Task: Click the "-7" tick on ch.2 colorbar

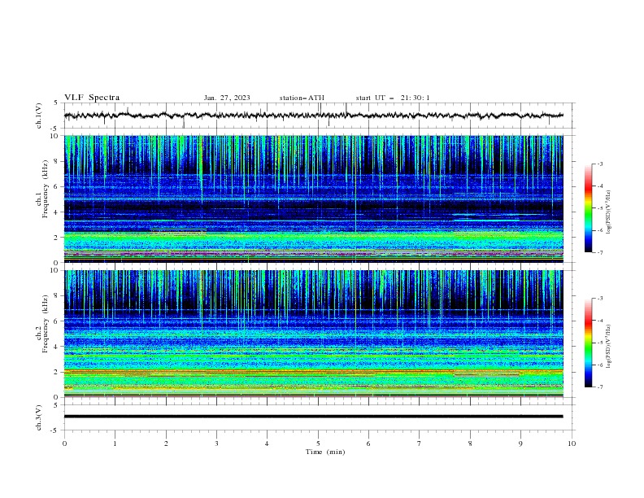Action: point(599,387)
